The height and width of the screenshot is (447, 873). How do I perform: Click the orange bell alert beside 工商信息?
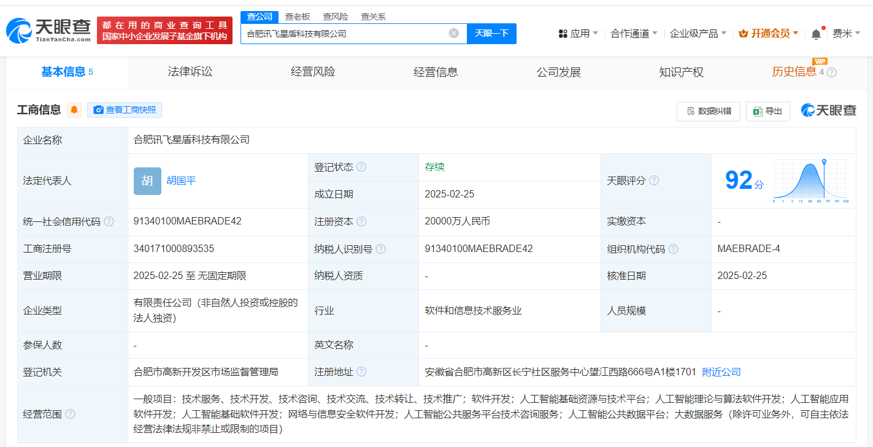click(74, 110)
